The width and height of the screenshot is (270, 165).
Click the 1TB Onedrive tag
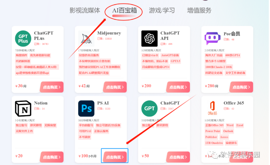point(214,143)
